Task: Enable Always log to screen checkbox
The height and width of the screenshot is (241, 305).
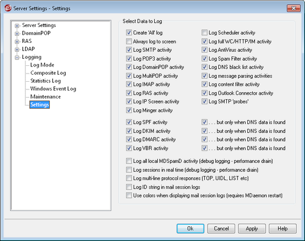Action: coord(129,42)
